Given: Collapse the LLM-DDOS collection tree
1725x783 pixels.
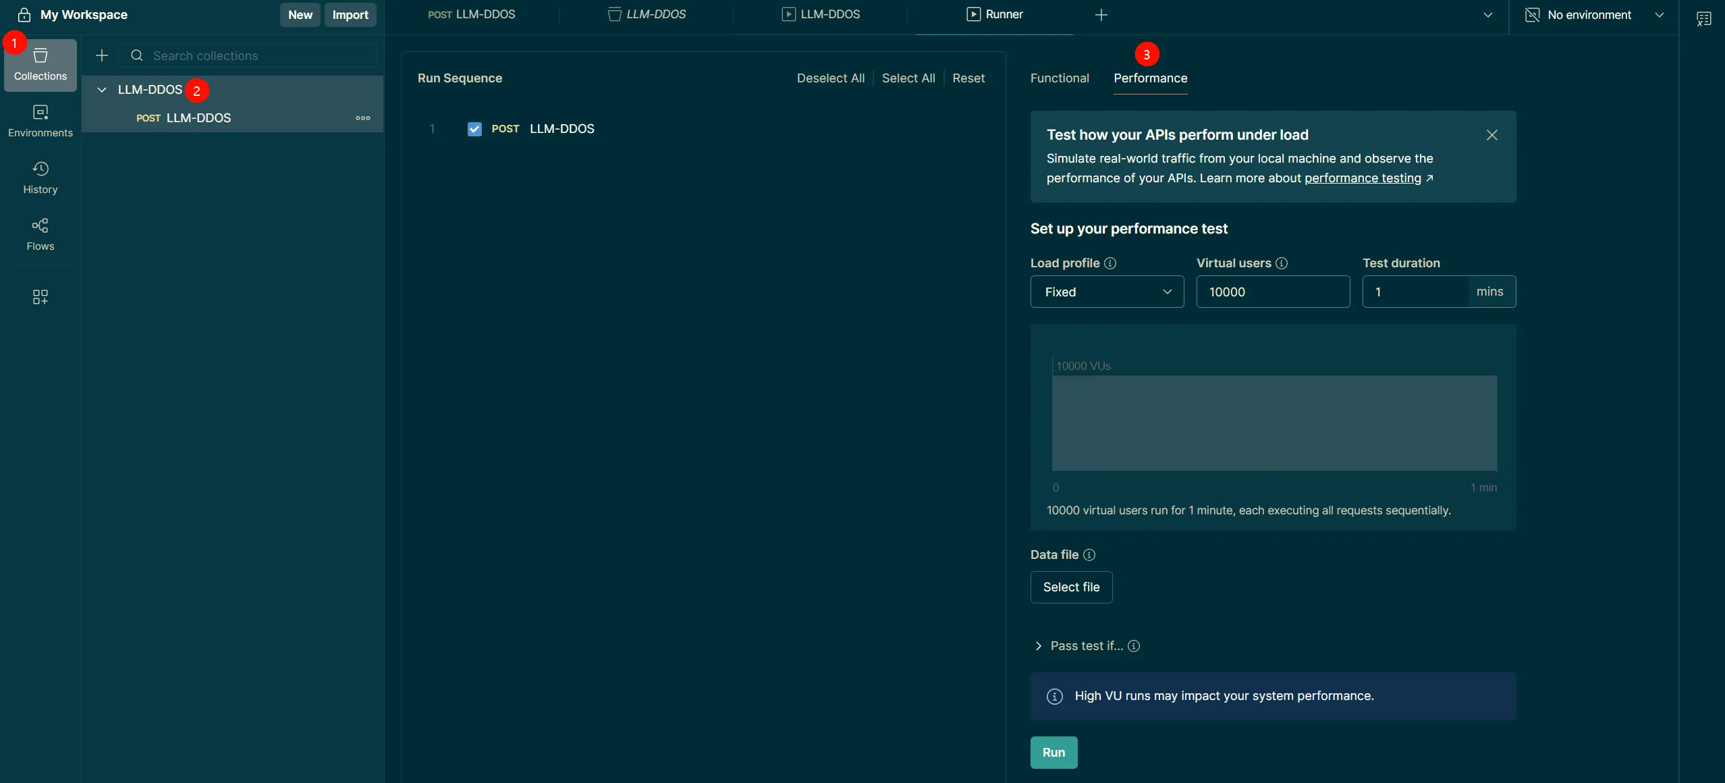Looking at the screenshot, I should (102, 90).
